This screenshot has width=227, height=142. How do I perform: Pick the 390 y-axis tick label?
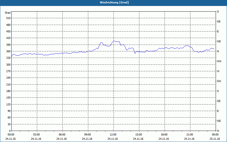pos(9,45)
